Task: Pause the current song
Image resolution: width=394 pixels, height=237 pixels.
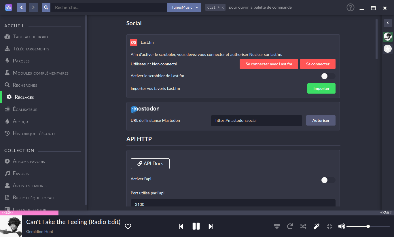Action: [x=196, y=226]
